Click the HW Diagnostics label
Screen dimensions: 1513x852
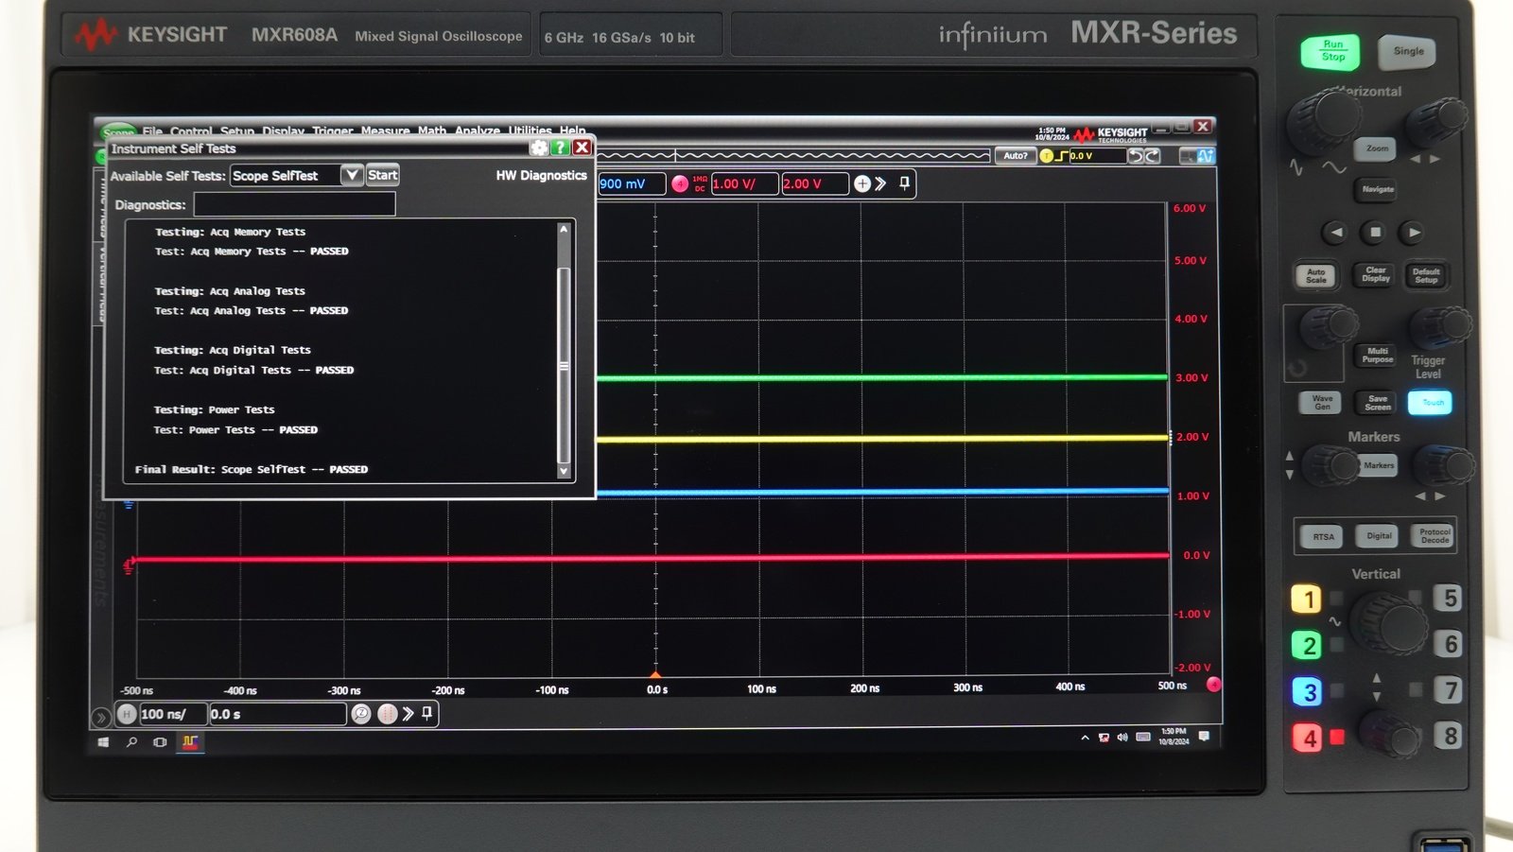point(541,176)
